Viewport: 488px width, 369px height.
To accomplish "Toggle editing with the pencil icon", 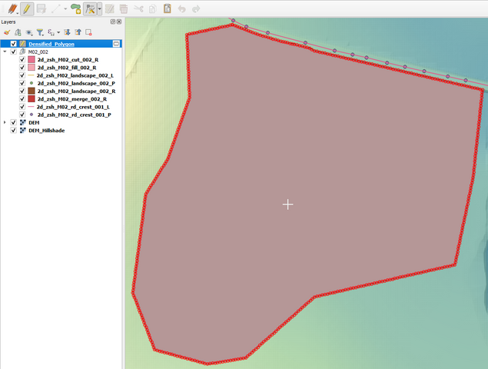I will 27,8.
